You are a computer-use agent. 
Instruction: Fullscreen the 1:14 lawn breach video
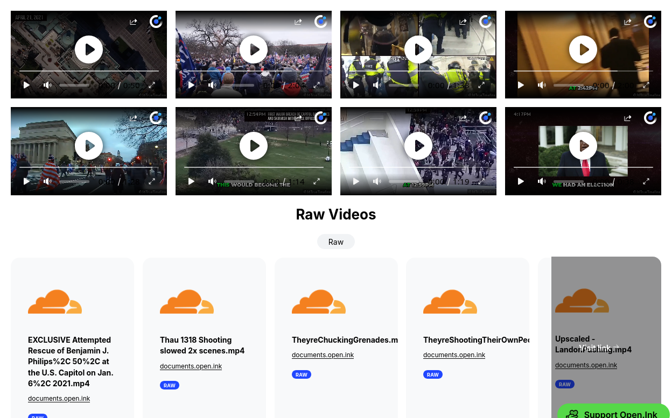click(317, 181)
